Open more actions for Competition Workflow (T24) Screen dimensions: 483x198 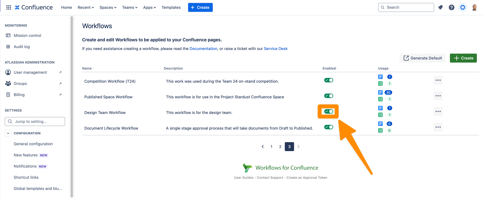click(438, 80)
